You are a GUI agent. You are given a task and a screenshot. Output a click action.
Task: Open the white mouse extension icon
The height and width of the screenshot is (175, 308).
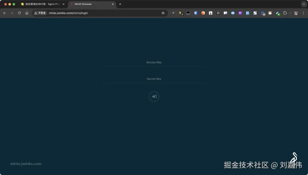pyautogui.click(x=211, y=13)
